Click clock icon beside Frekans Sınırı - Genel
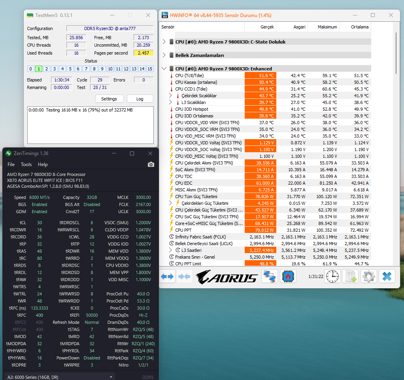Viewport: 404px width, 380px height. point(171,257)
